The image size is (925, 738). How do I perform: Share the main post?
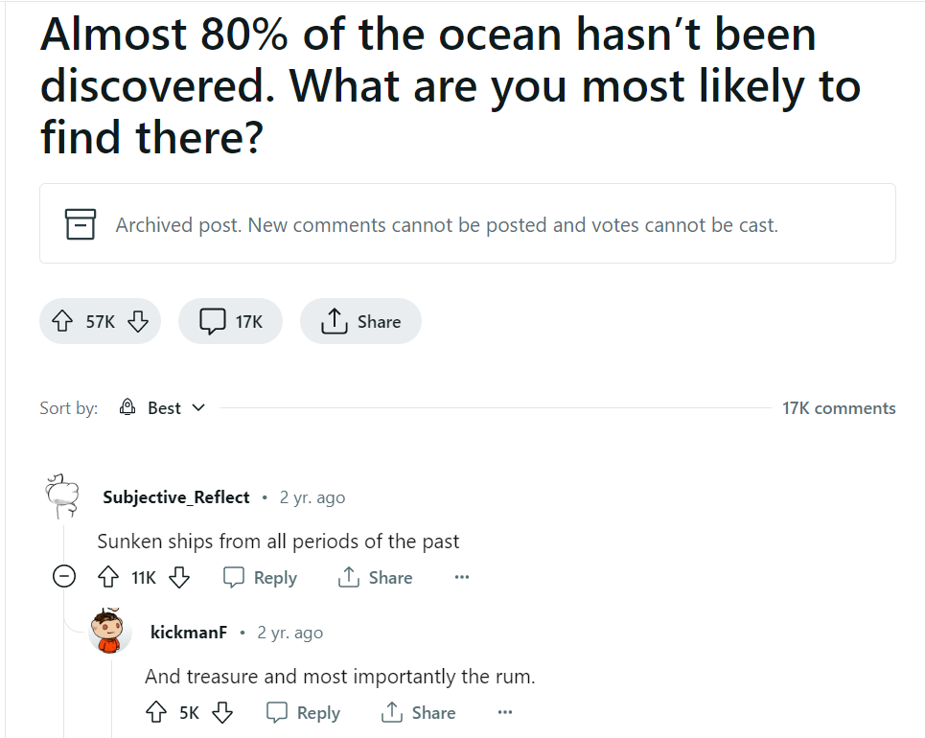[360, 322]
